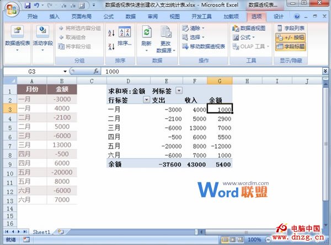Click Group Selection button
This screenshot has height=245, width=331.
79,28
